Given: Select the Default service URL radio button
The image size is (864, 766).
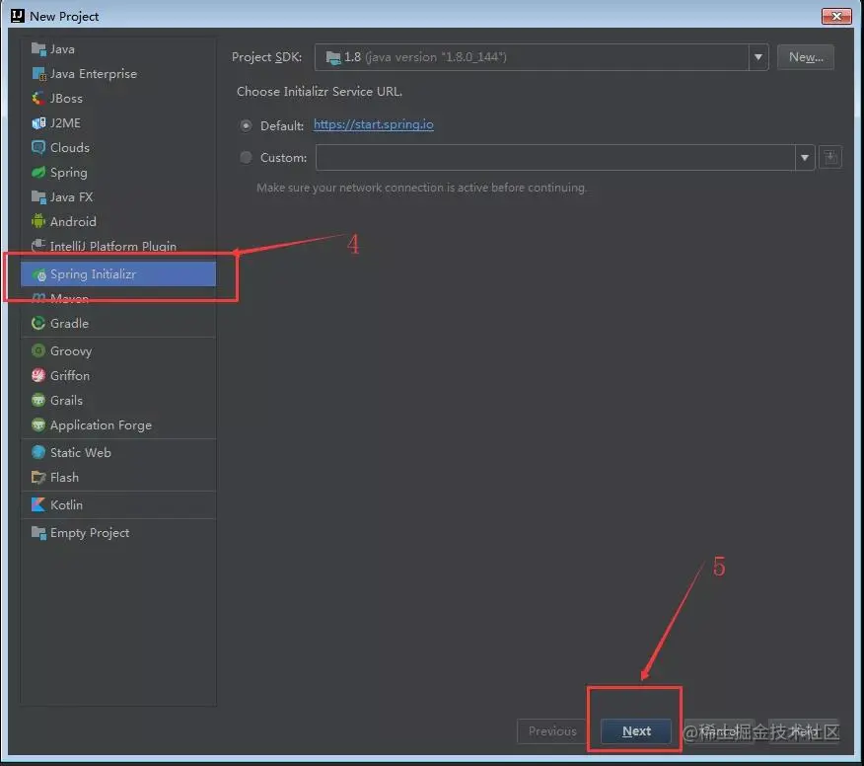Looking at the screenshot, I should point(246,125).
